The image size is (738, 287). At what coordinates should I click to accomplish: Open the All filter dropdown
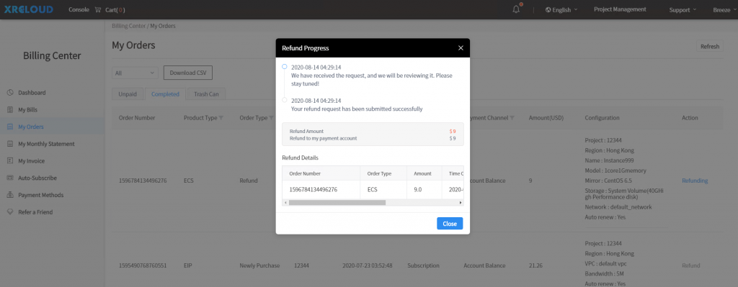tap(135, 73)
